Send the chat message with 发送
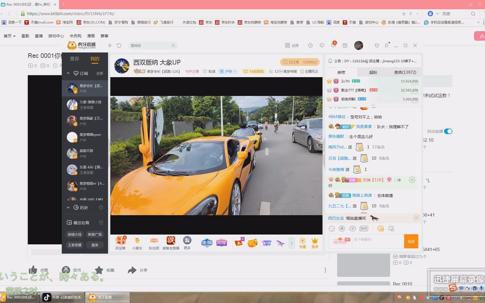Image resolution: width=485 pixels, height=303 pixels. click(x=411, y=241)
